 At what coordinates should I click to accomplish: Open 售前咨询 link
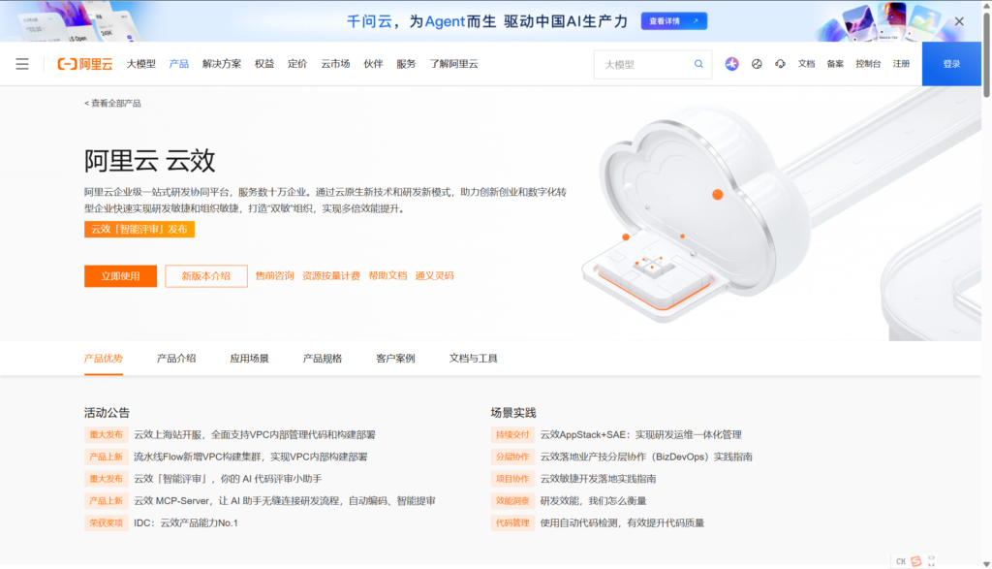point(274,276)
